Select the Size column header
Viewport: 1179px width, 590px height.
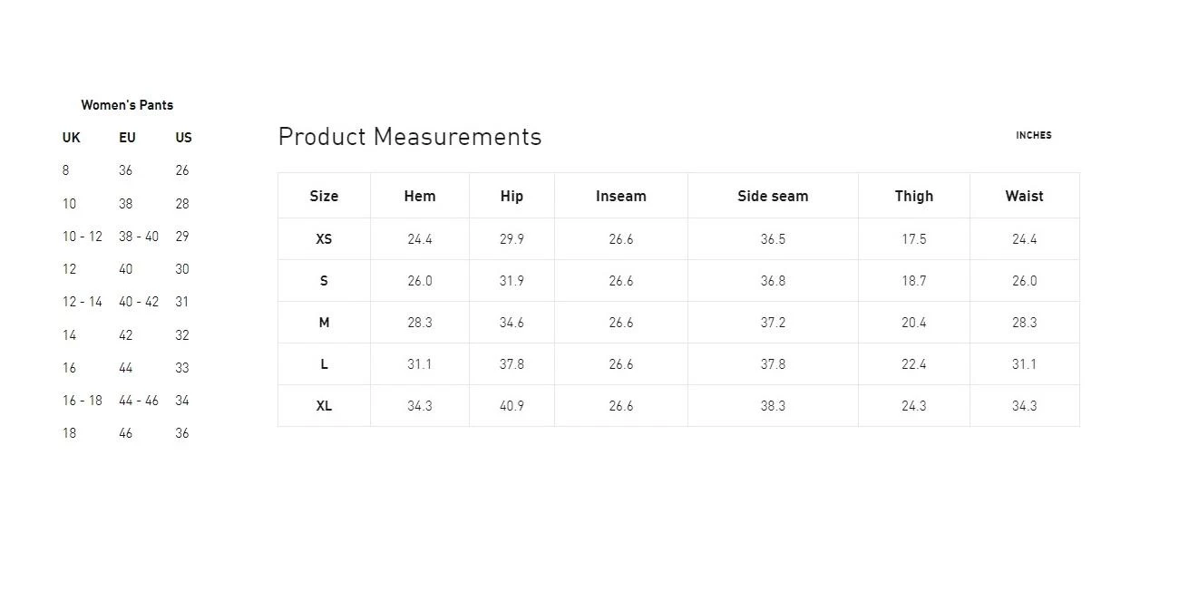tap(324, 196)
